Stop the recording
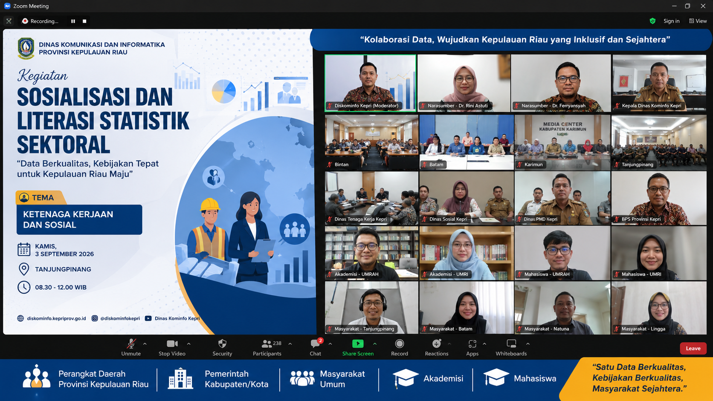The height and width of the screenshot is (401, 713). (x=84, y=21)
